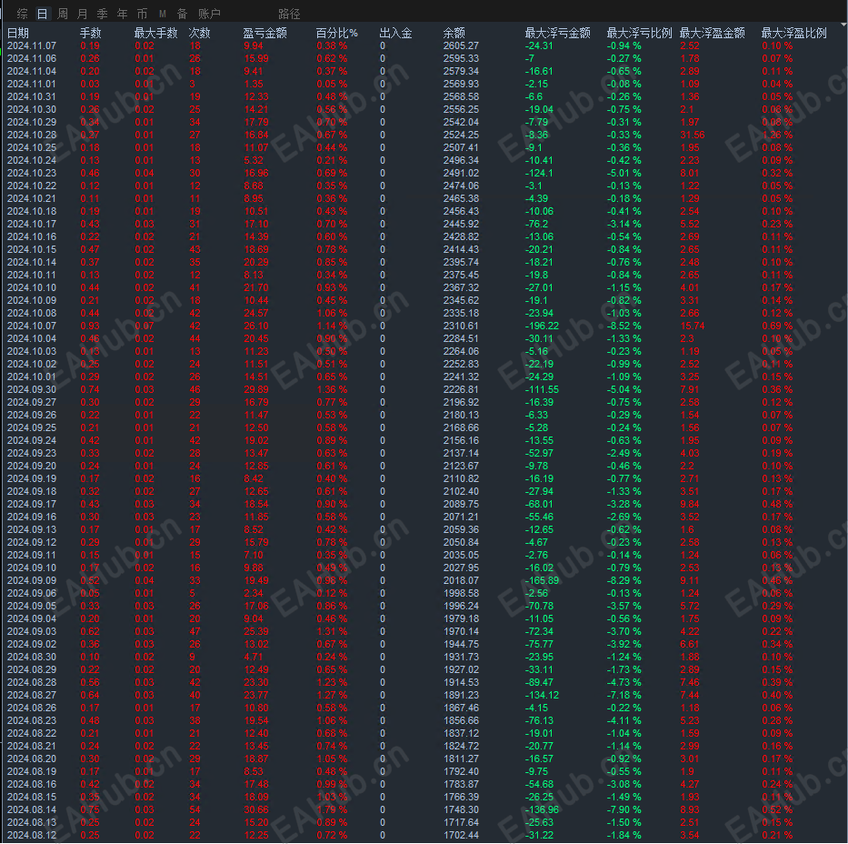The image size is (848, 844).
Task: Switch to the 综 summary tab
Action: 22,14
